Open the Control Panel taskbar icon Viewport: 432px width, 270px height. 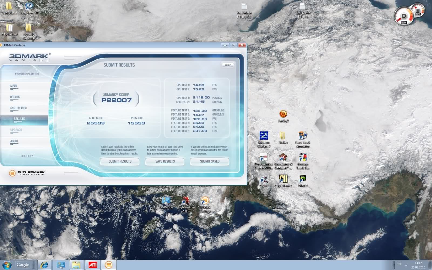pyautogui.click(x=60, y=265)
